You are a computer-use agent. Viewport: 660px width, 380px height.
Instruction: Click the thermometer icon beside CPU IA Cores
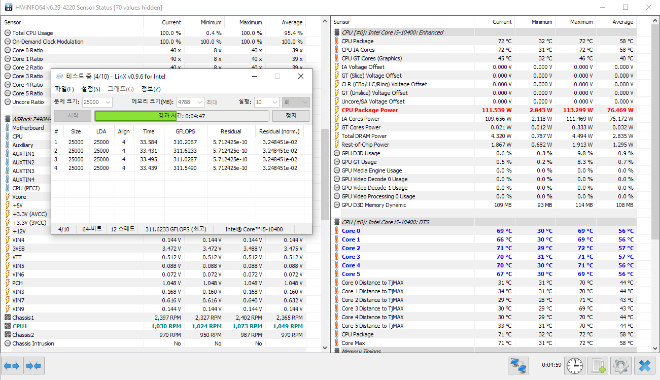click(x=337, y=50)
